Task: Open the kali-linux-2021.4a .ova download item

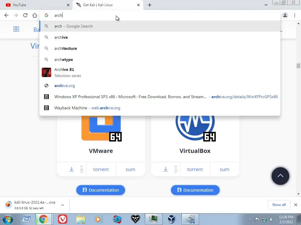Action: pyautogui.click(x=31, y=205)
